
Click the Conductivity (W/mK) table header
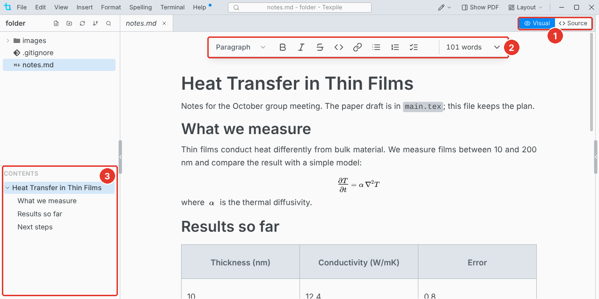[x=359, y=263]
